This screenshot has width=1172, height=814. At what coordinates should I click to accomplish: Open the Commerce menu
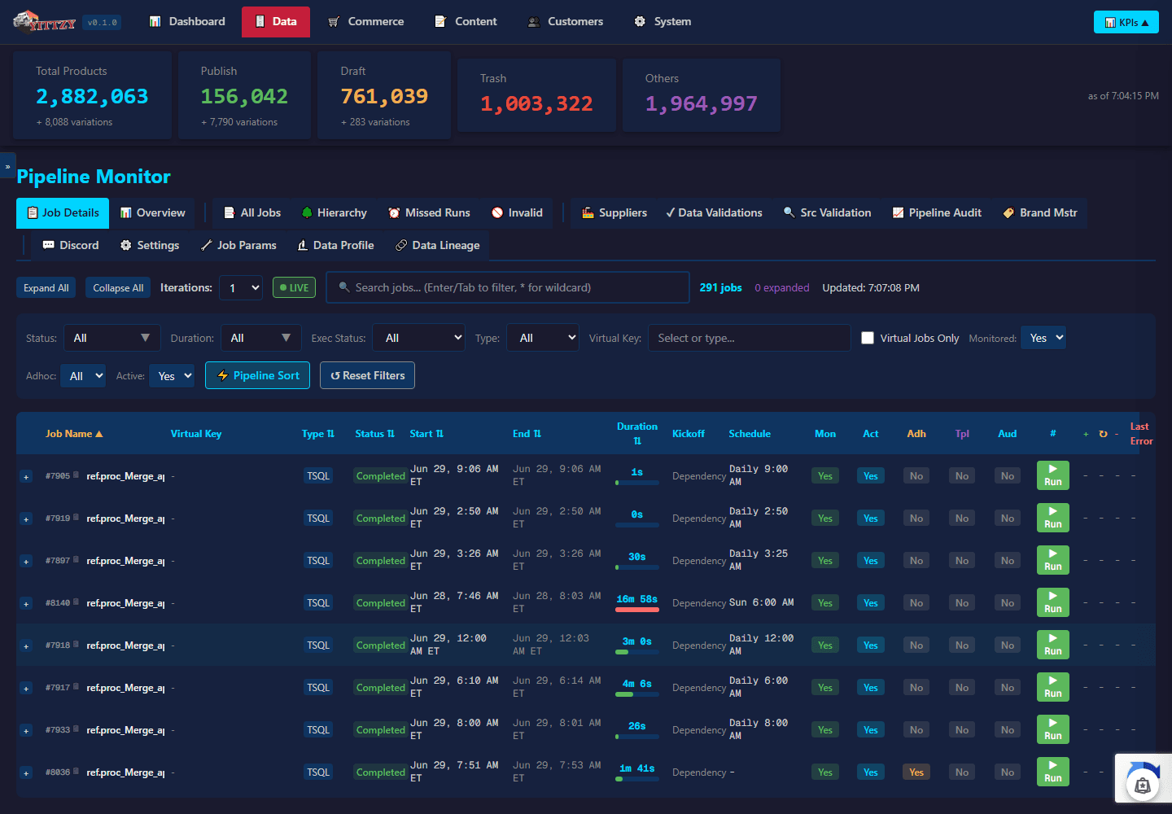point(366,21)
